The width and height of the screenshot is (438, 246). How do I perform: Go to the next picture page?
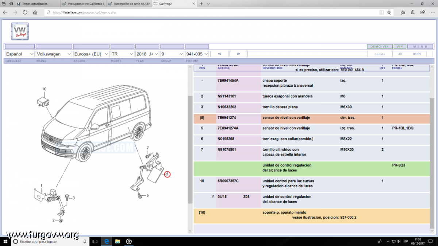coord(238,54)
